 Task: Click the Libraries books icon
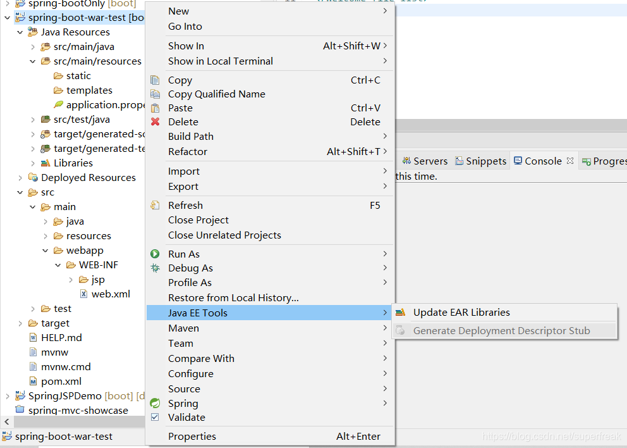tap(46, 163)
